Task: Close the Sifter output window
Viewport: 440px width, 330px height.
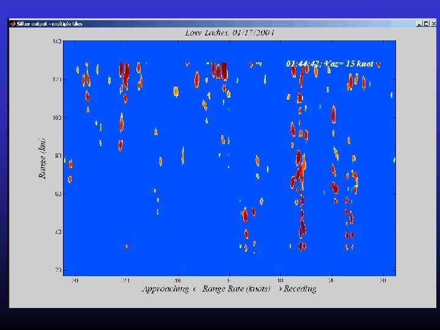Action: pos(433,24)
